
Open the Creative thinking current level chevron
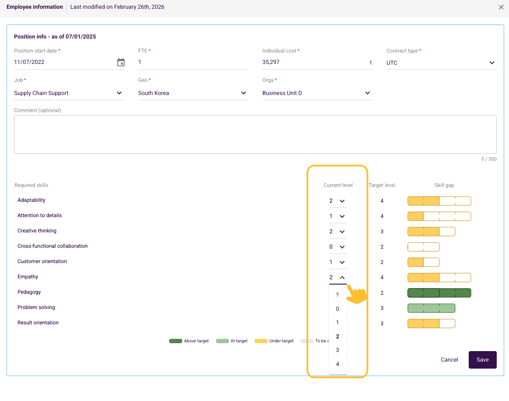click(x=342, y=232)
